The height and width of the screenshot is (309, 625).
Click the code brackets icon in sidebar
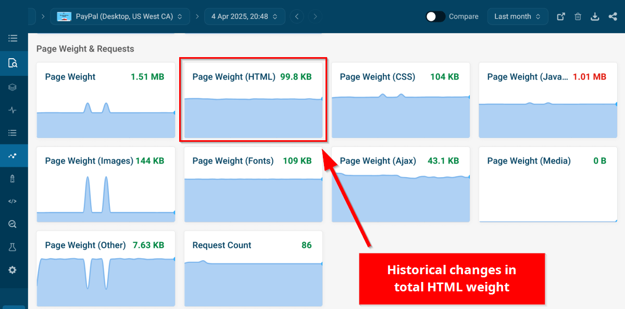click(13, 201)
